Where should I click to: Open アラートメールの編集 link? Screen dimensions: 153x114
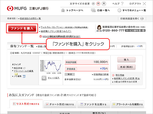24,71
